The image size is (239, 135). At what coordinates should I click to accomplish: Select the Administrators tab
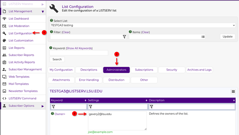tap(117, 70)
